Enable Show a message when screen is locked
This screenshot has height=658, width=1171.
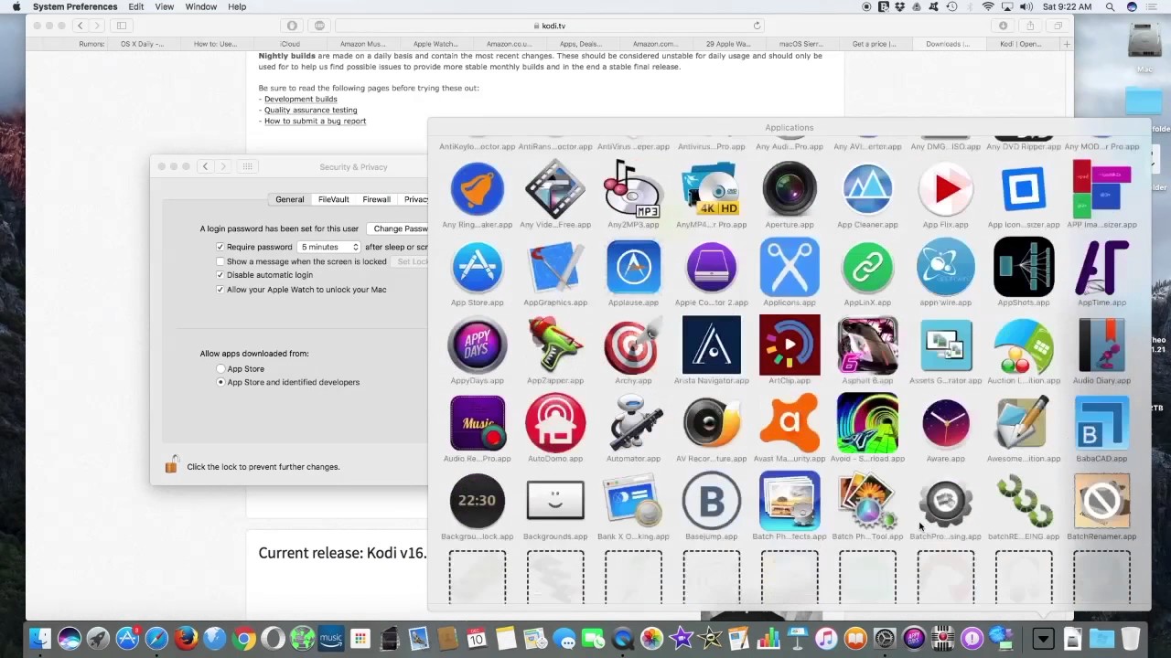point(220,261)
